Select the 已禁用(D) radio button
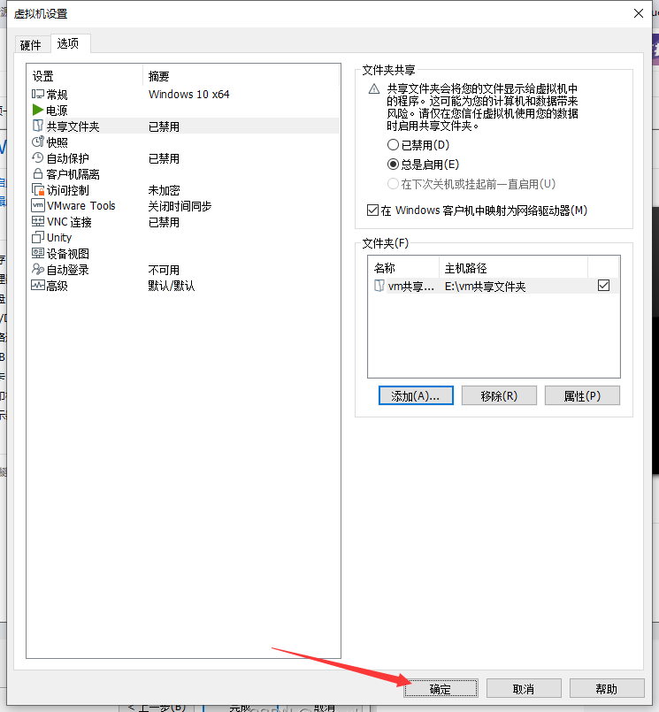Image resolution: width=659 pixels, height=712 pixels. tap(393, 145)
